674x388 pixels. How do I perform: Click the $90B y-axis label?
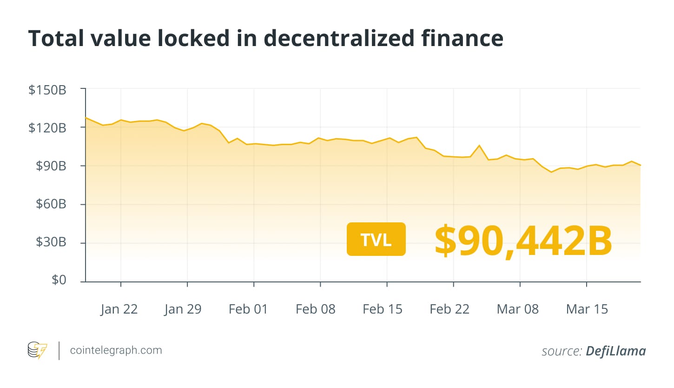51,166
